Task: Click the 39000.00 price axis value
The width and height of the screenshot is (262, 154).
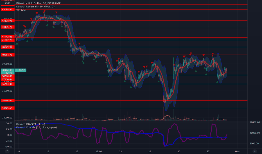Action: pos(7,64)
